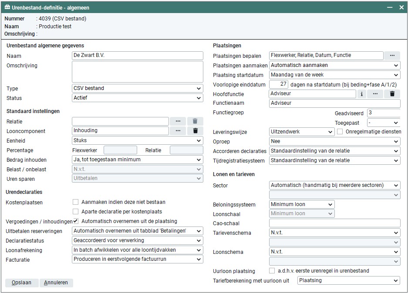Expand Uitbetalen reserveringen dropdown
Screen dimensions: 408x293
pos(138,231)
